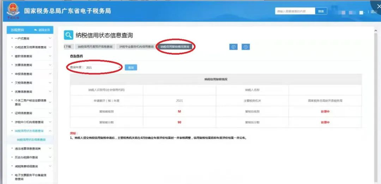Click the 纳税人识别号(社会信用代码) cell
This screenshot has width=381, height=184.
pos(107,90)
